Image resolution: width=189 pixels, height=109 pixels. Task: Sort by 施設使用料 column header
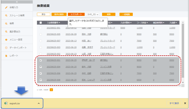159,23
